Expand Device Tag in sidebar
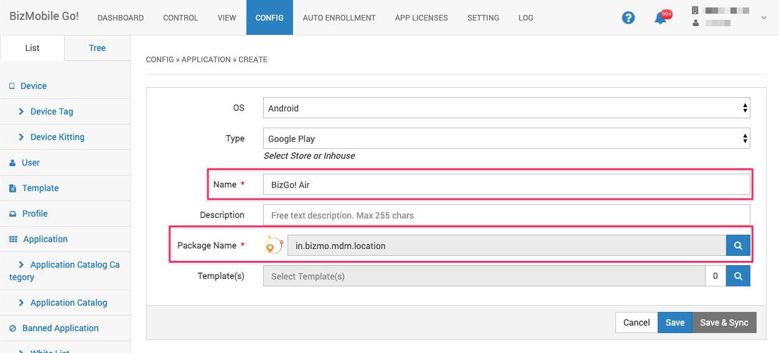 click(52, 111)
